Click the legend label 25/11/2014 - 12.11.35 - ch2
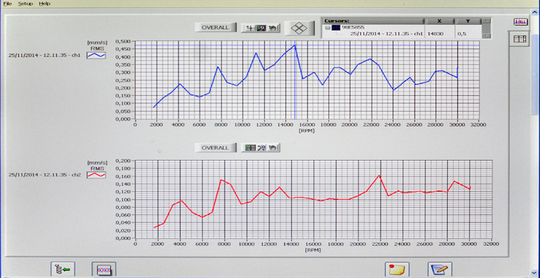This screenshot has height=278, width=540. tap(45, 175)
